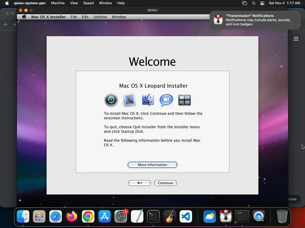This screenshot has width=305, height=228.
Task: Open the Trash in the Dock
Action: click(x=282, y=216)
